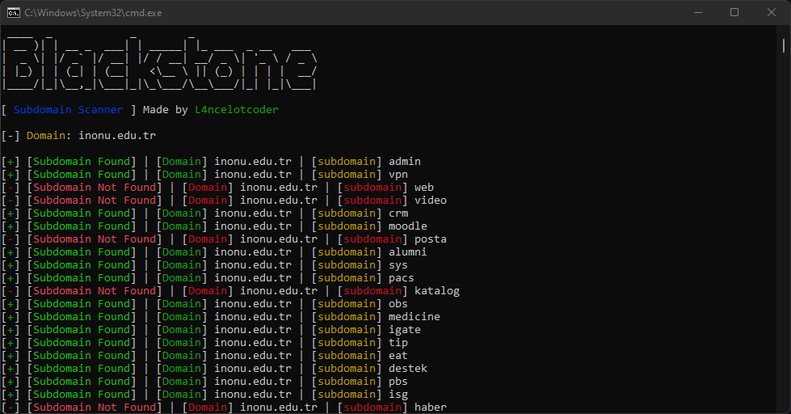
Task: Click the 'web' subdomain not found entry
Action: (x=424, y=188)
